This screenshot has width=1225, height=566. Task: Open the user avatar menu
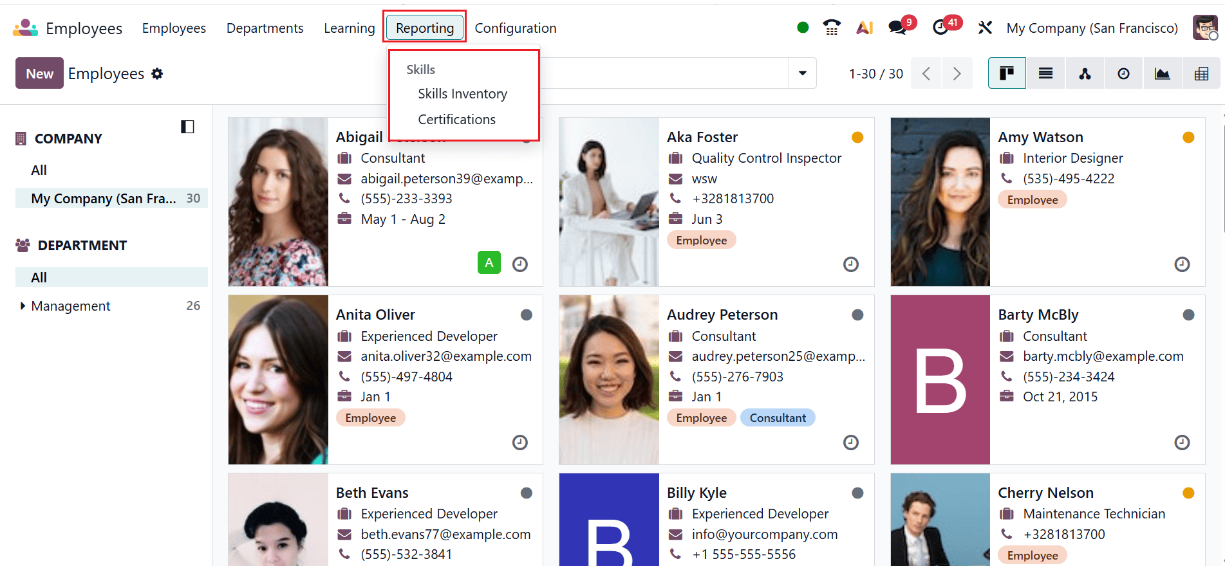tap(1205, 28)
